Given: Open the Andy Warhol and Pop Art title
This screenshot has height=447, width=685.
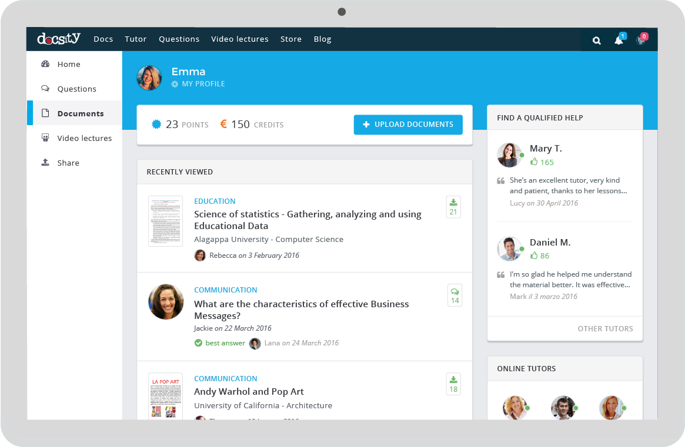Looking at the screenshot, I should [x=249, y=392].
